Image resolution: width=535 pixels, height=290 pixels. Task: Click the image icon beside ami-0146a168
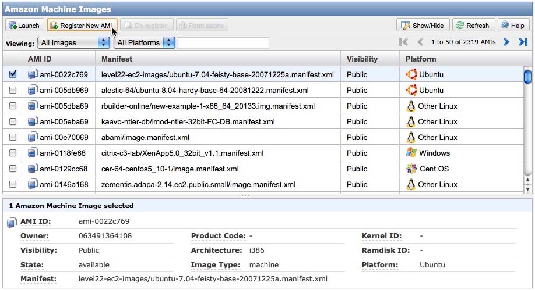(33, 184)
